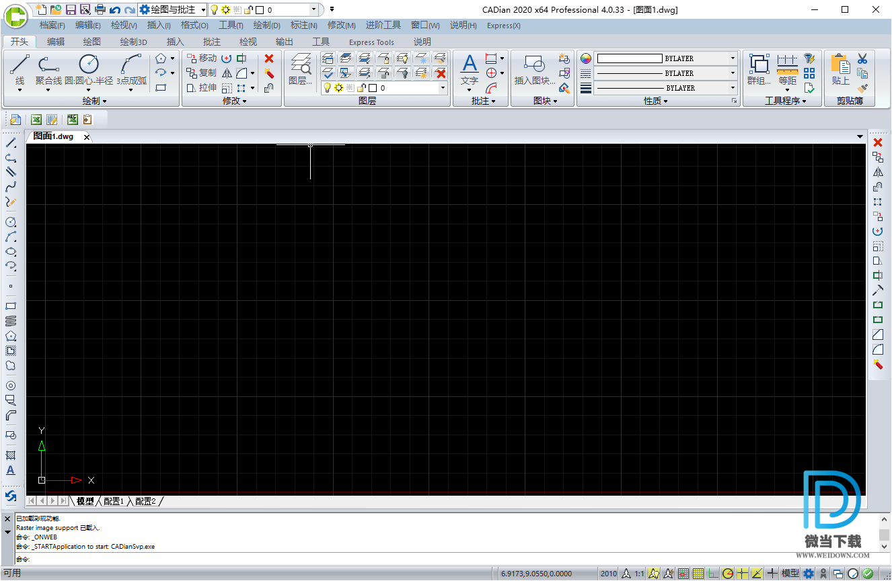Image resolution: width=892 pixels, height=581 pixels.
Task: Choose the 3-point arc tool
Action: click(131, 66)
